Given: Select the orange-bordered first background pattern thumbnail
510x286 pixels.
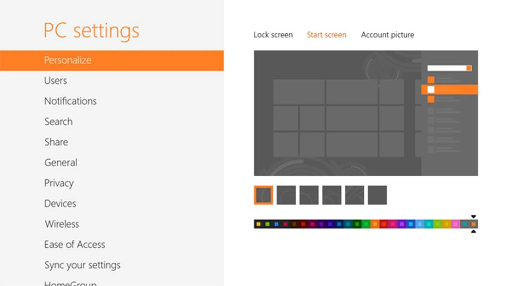Looking at the screenshot, I should pos(263,195).
